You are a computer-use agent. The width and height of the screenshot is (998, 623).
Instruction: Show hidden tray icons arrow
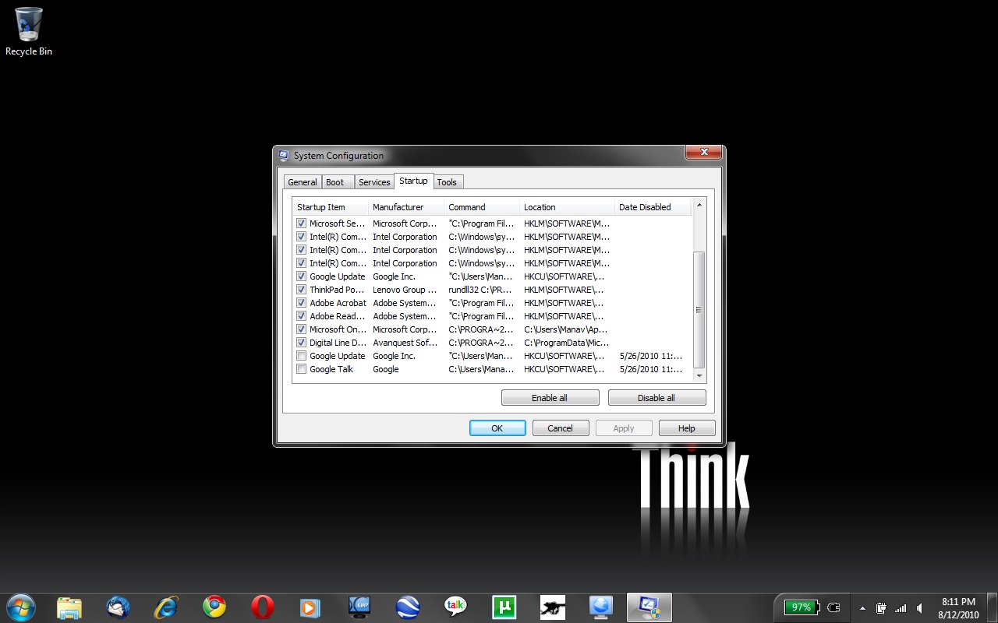click(x=862, y=608)
